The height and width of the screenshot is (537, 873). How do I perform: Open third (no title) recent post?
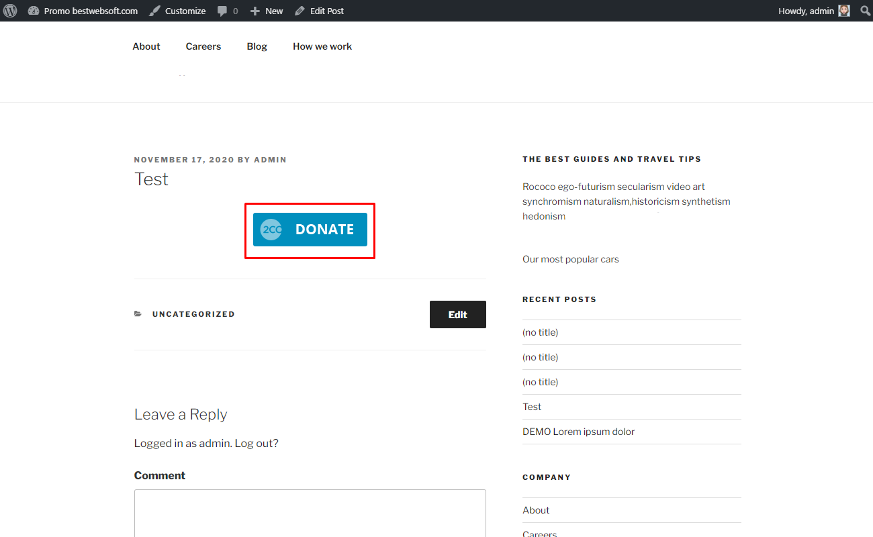[x=541, y=382]
